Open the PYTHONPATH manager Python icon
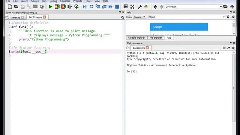 pyautogui.click(x=146, y=7)
